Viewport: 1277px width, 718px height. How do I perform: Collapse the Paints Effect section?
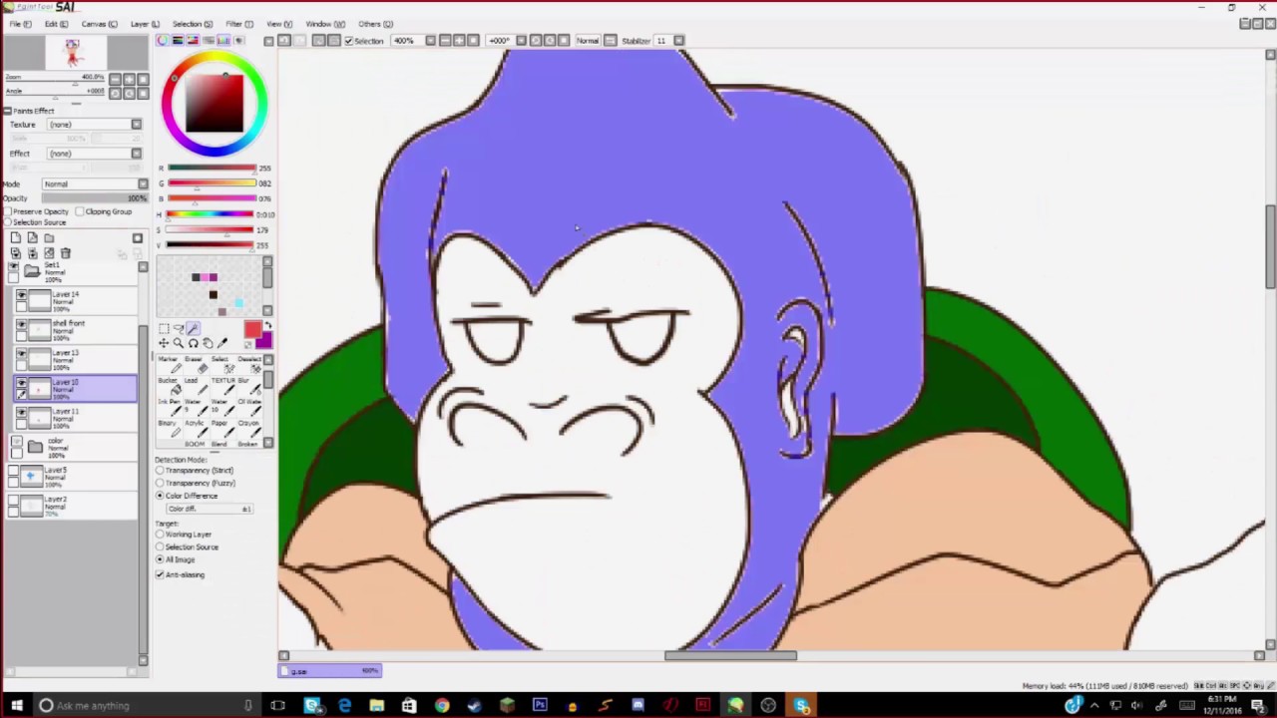pos(7,111)
